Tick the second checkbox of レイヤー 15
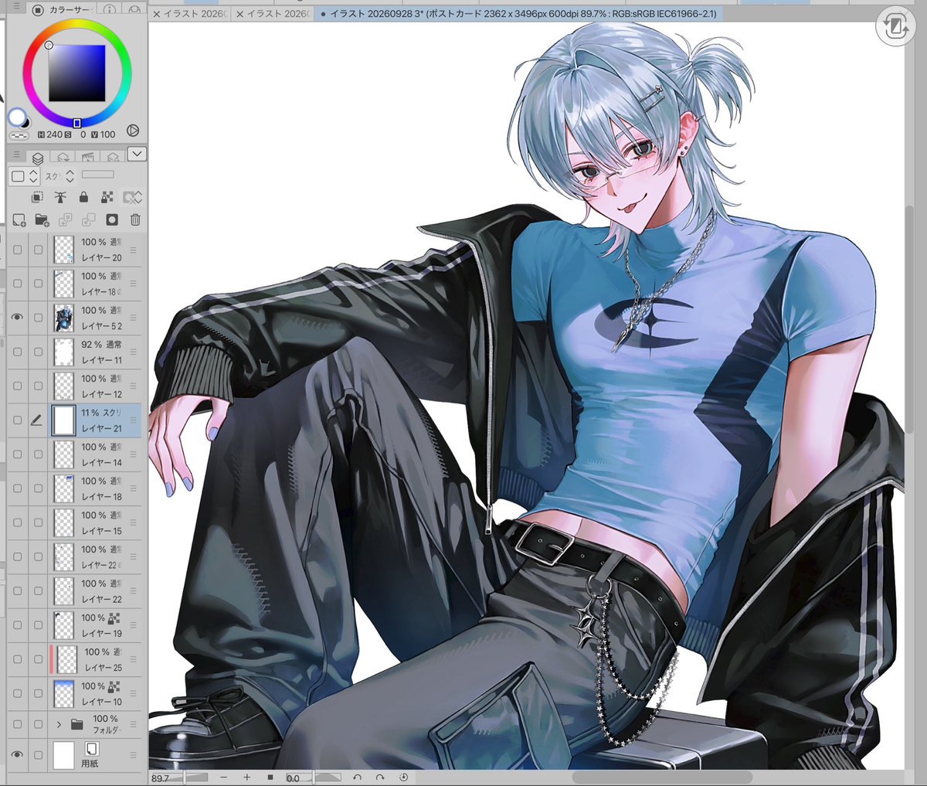The image size is (927, 786). (x=38, y=522)
